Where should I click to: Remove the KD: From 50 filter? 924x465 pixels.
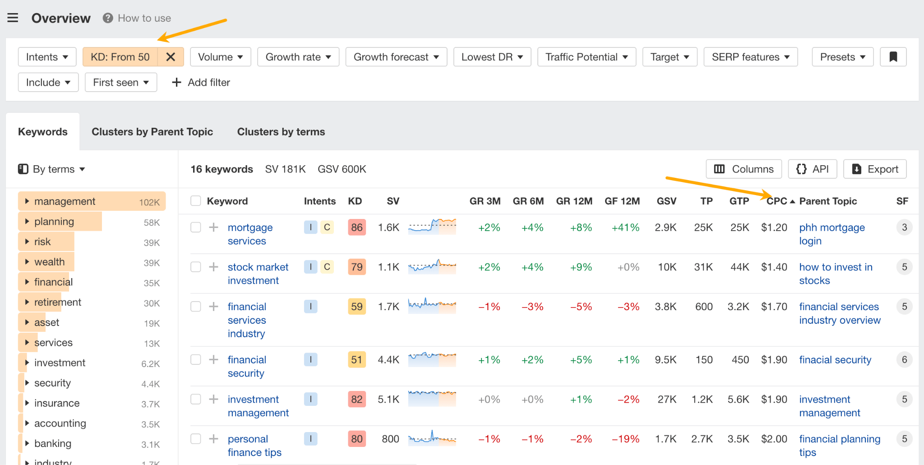pos(171,56)
